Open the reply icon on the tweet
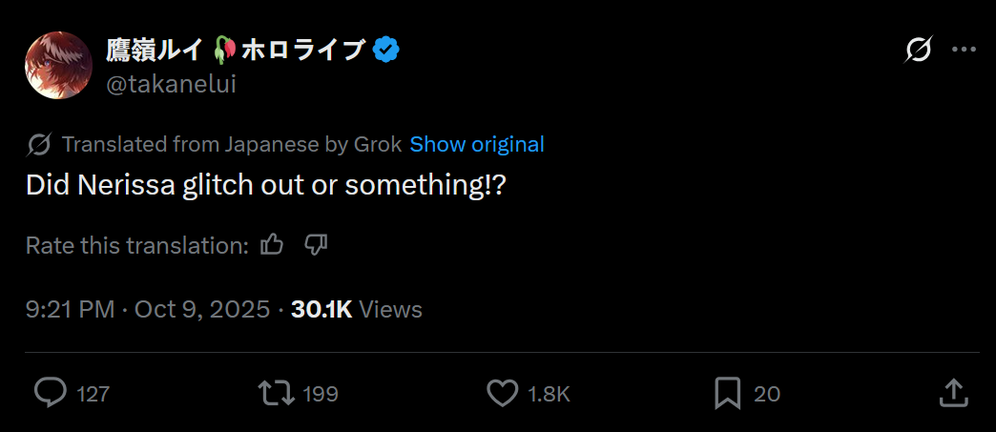996x432 pixels. point(50,392)
